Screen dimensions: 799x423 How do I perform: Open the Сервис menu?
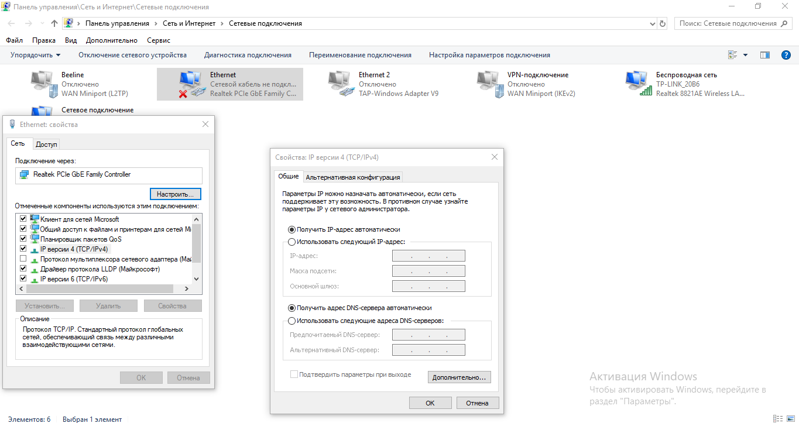pyautogui.click(x=159, y=40)
